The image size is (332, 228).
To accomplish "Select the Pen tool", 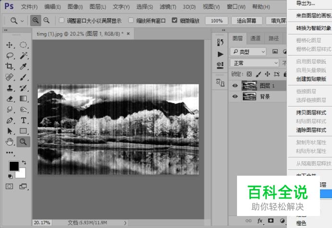I will pyautogui.click(x=10, y=120).
